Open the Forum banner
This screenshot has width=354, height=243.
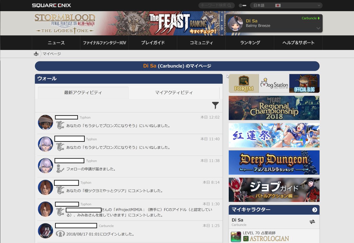point(244,83)
